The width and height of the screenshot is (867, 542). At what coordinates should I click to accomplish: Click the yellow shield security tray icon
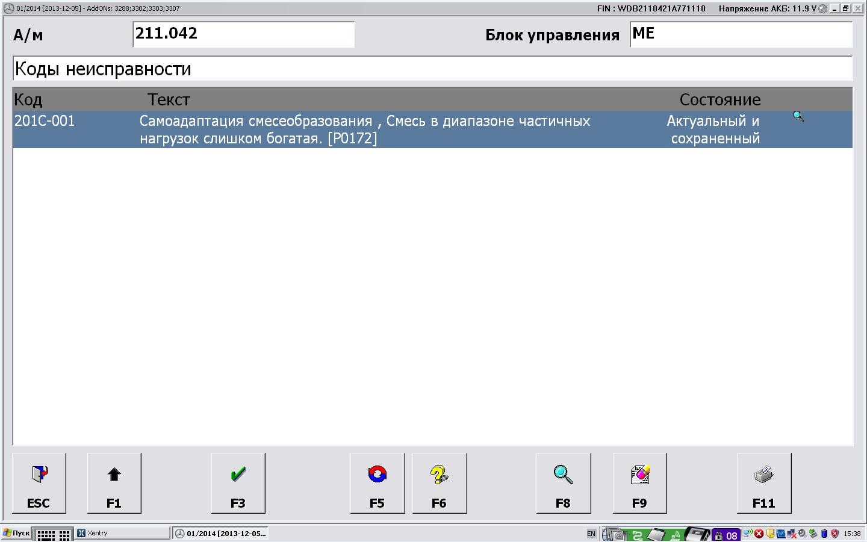coord(770,534)
